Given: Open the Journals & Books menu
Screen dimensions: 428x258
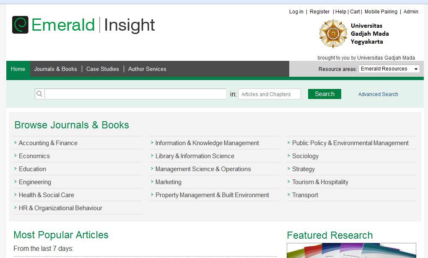Looking at the screenshot, I should point(55,69).
